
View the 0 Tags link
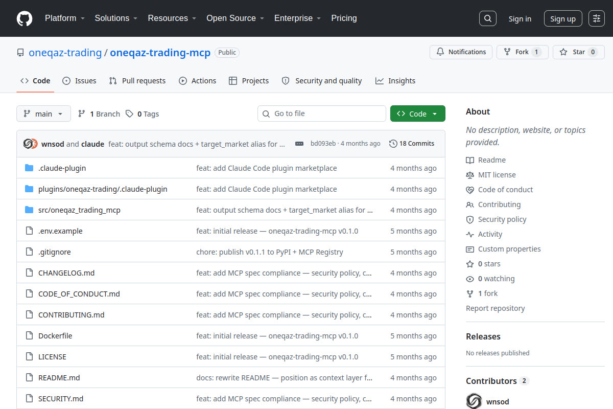[x=143, y=114]
